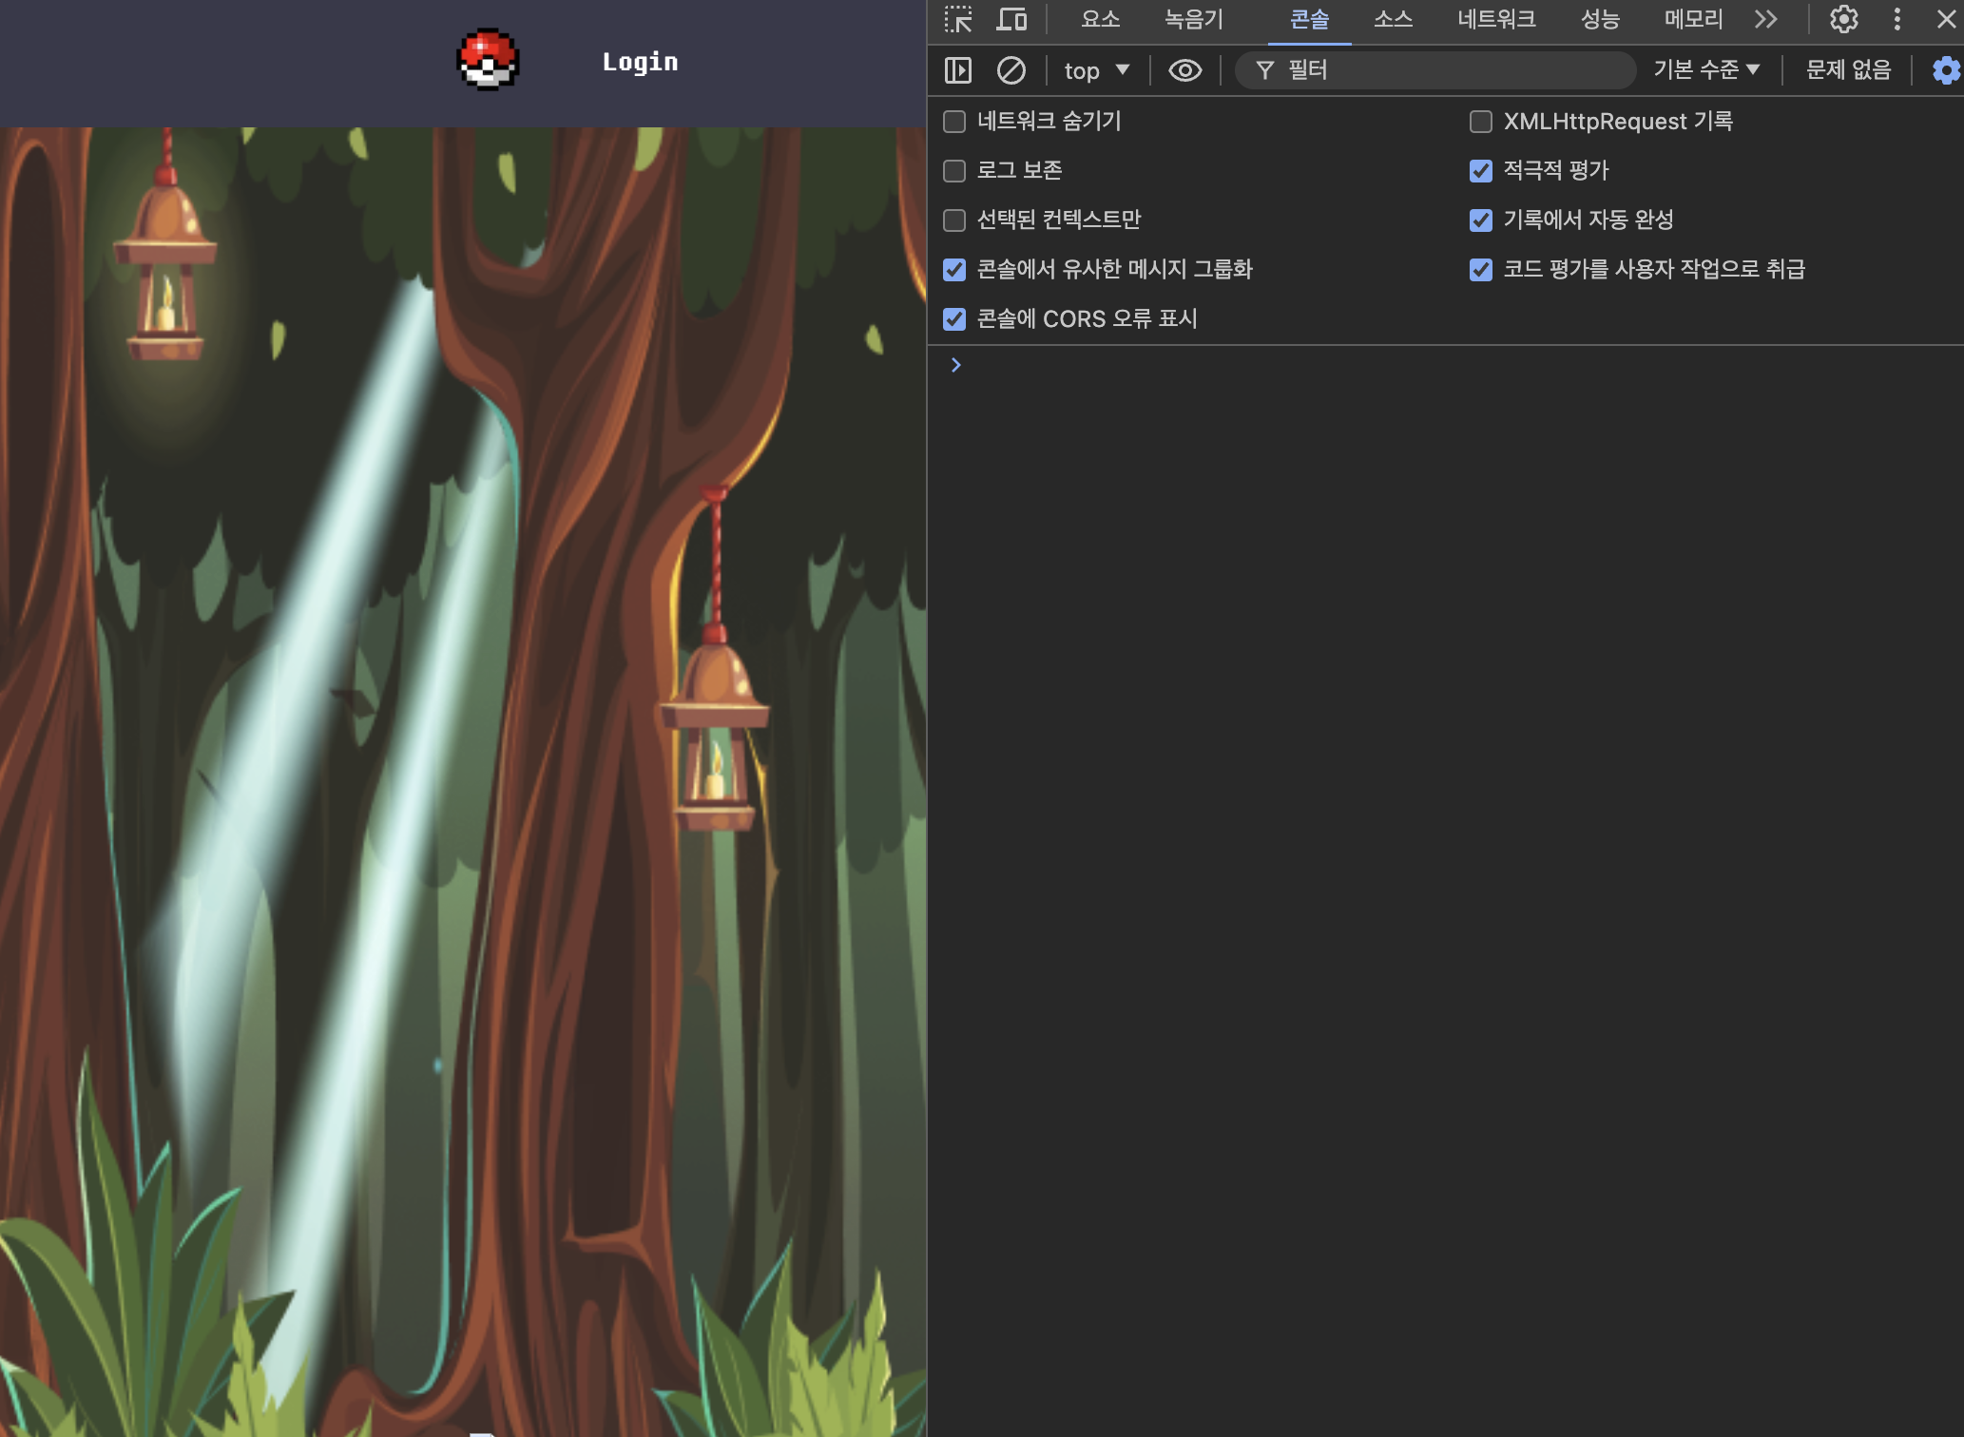Image resolution: width=1964 pixels, height=1437 pixels.
Task: Switch to the 네트워크 tab
Action: tap(1496, 19)
